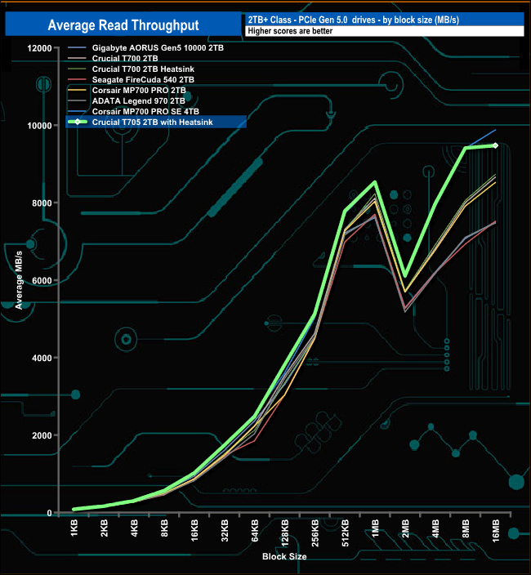The image size is (531, 575).
Task: Click the yellow line swatch beside Corsair MP700 PRO 2TB
Action: 78,90
